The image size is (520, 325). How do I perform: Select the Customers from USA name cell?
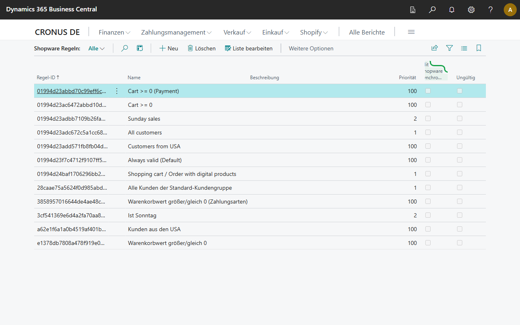pyautogui.click(x=154, y=146)
